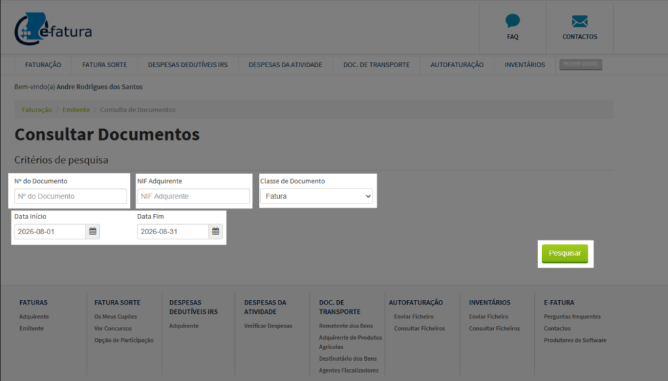Open Inventários Consultar Ficheiros footer link

(x=494, y=328)
